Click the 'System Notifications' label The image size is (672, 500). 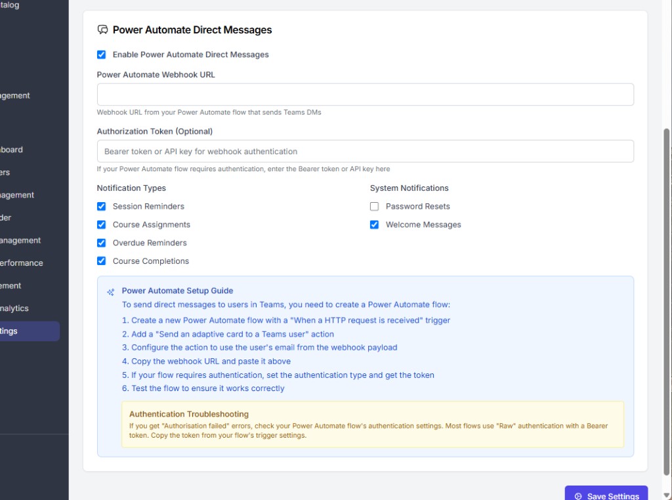click(x=409, y=188)
